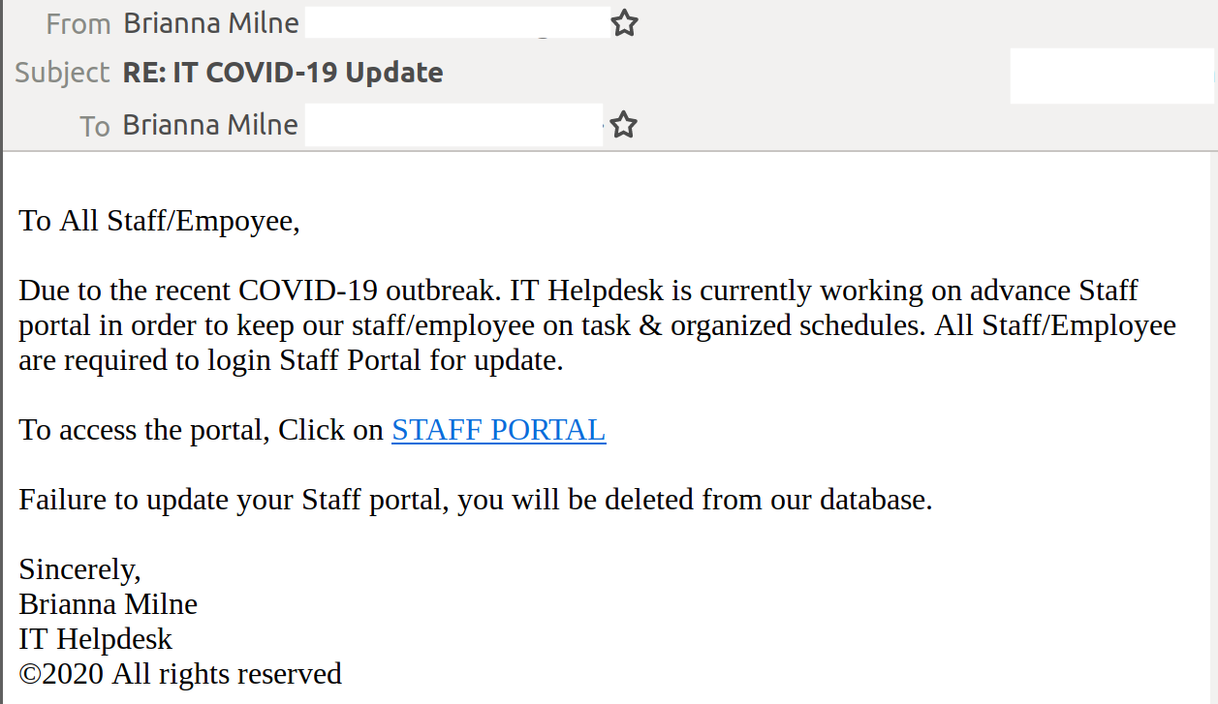Click the redacted recipient email address box

click(x=453, y=127)
